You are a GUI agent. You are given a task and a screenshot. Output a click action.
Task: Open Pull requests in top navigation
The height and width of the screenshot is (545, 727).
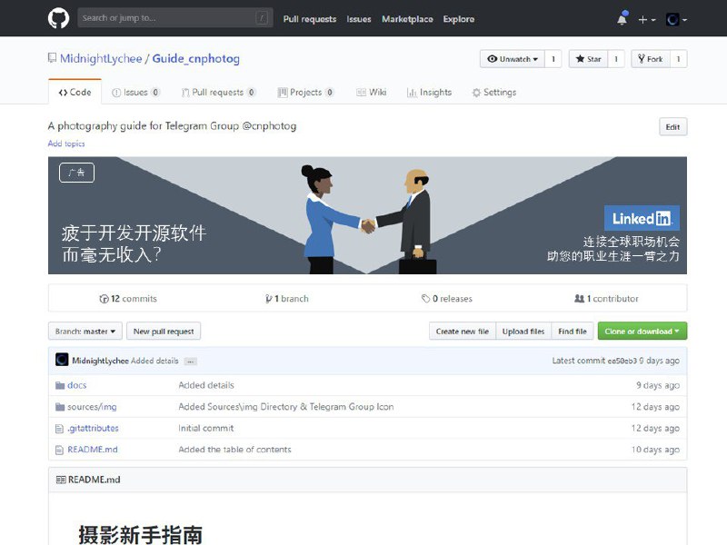[x=310, y=19]
